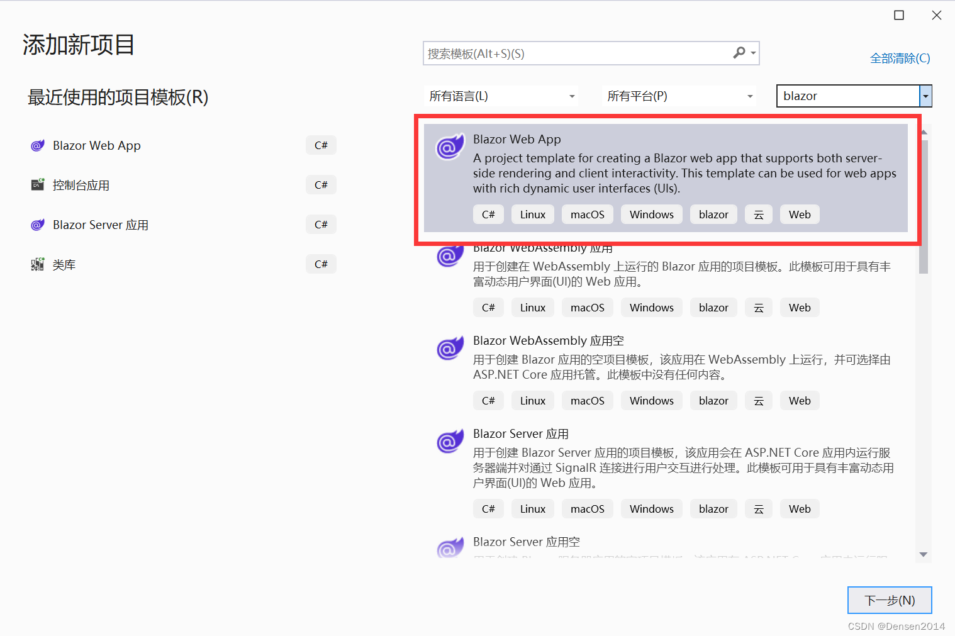Click the Blazor WebAssembly 应用空 template icon

click(x=450, y=348)
